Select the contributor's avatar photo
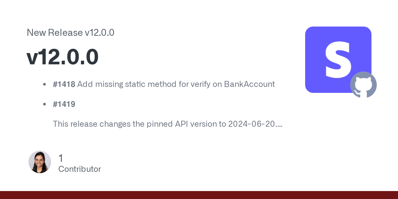This screenshot has height=199, width=398. point(40,162)
